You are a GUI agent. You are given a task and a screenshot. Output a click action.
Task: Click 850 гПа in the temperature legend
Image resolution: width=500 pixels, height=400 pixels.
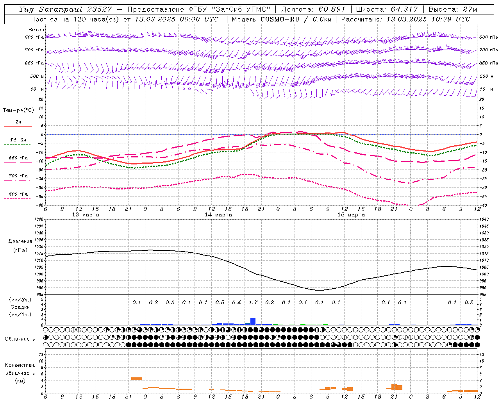tap(18, 158)
